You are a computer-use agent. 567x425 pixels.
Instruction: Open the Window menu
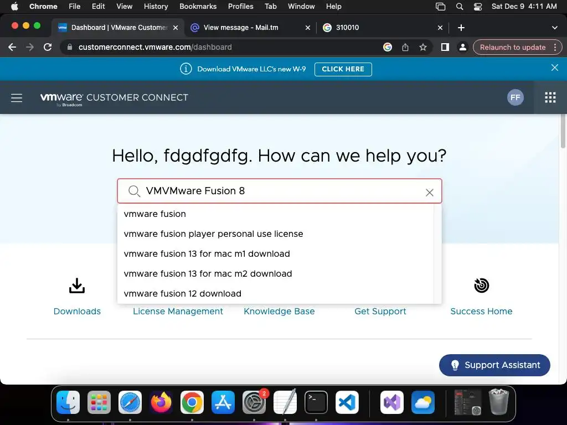click(301, 7)
